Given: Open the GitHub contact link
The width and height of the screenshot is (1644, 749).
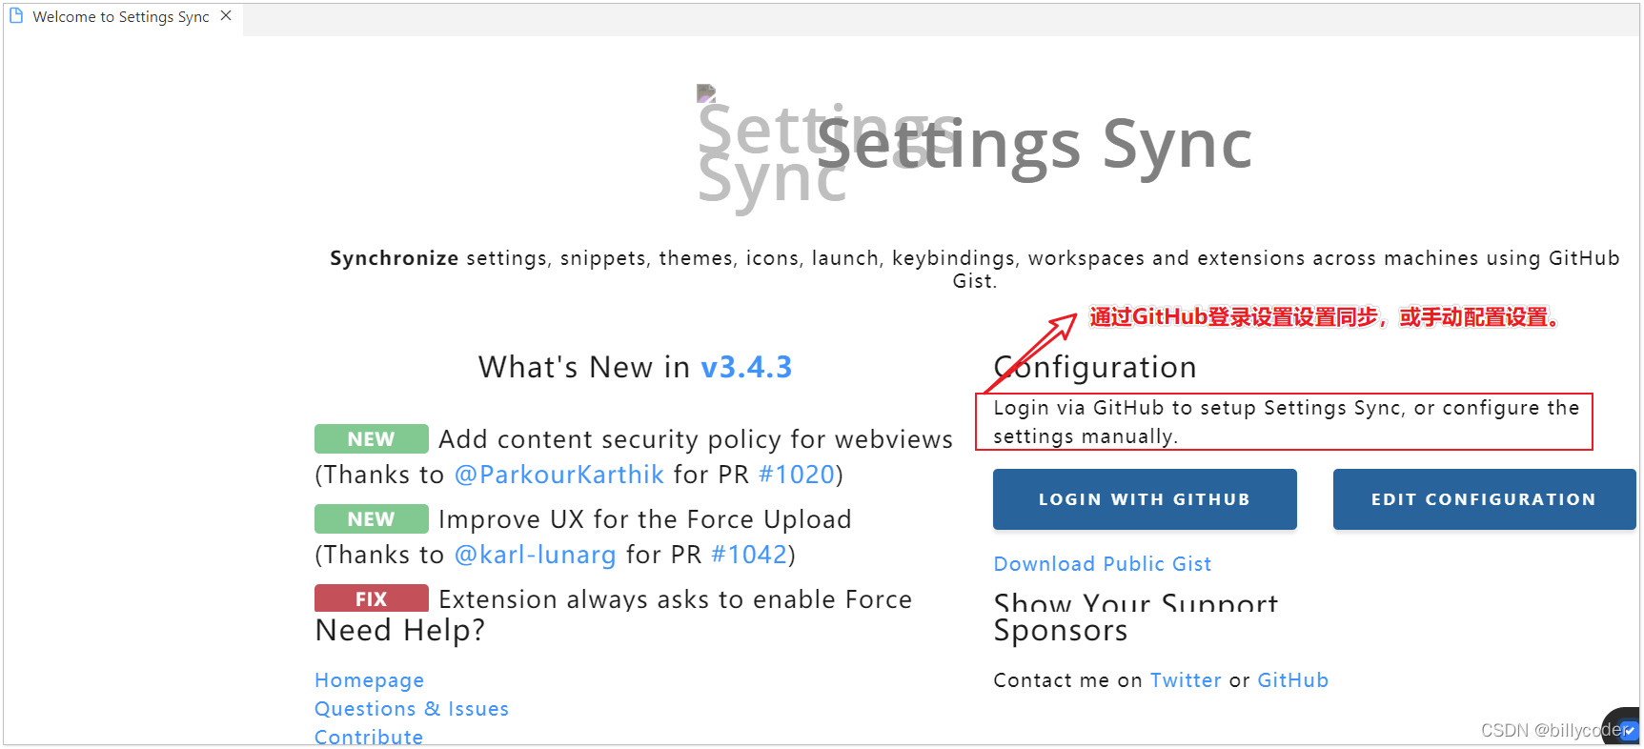Looking at the screenshot, I should coord(1292,680).
